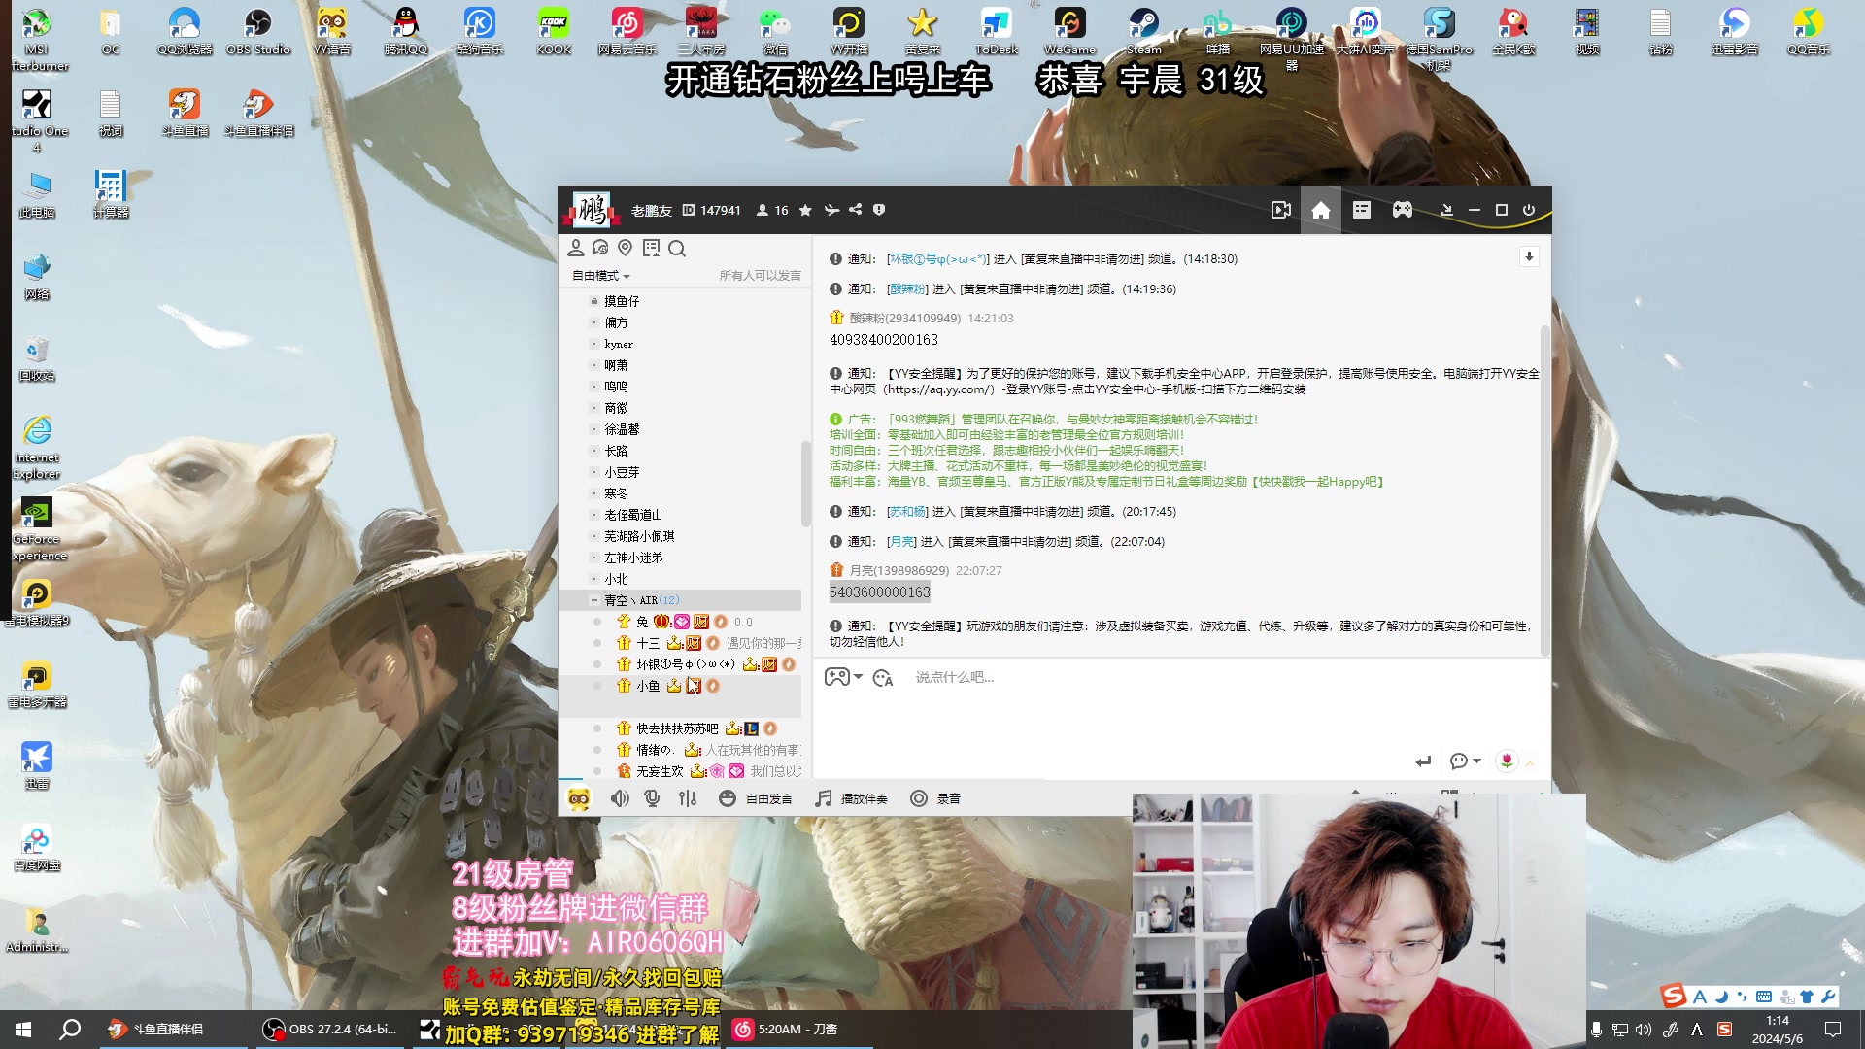Open the Windows Start menu
This screenshot has width=1865, height=1049.
point(23,1030)
